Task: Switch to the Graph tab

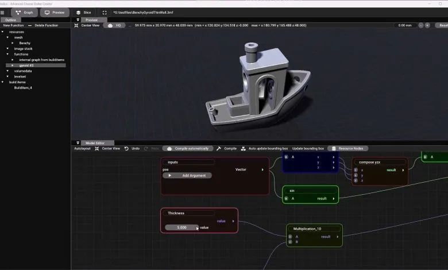Action: tap(24, 12)
